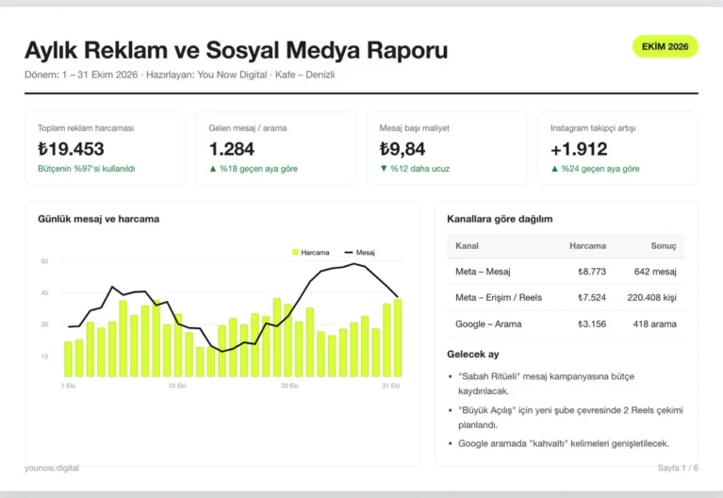Click the 45 y-axis label
The height and width of the screenshot is (498, 723).
coord(44,292)
